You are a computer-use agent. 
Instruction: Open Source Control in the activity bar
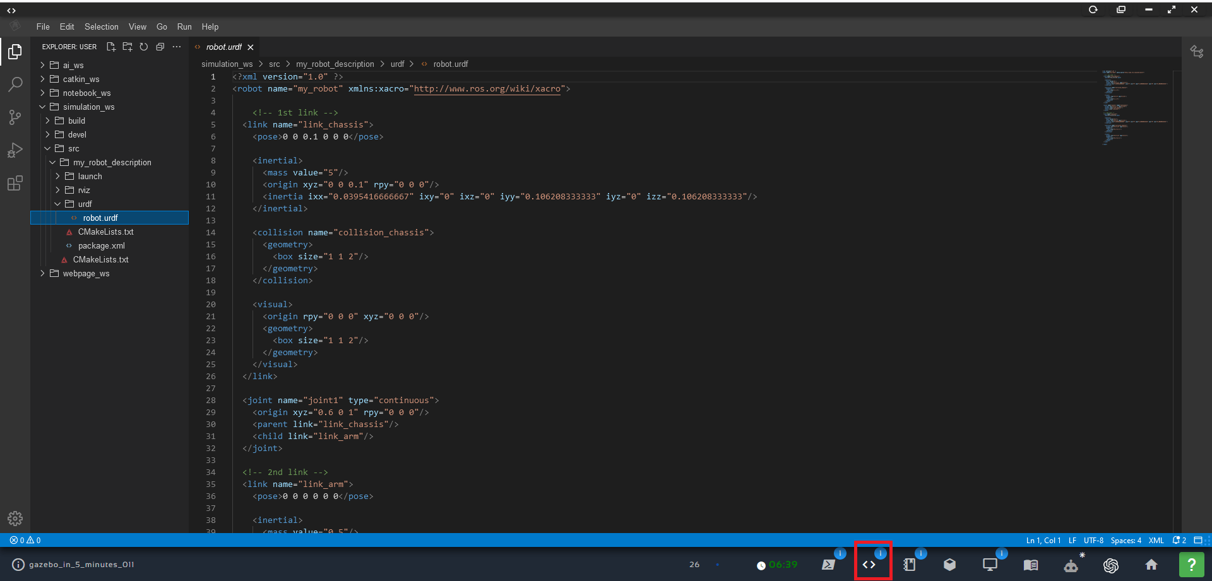[x=15, y=117]
